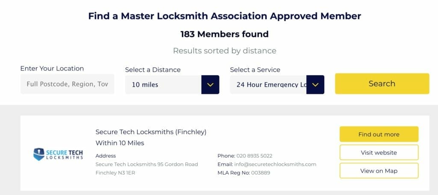The width and height of the screenshot is (438, 195).
Task: Click the Enter Your Location label
Action: tap(52, 68)
